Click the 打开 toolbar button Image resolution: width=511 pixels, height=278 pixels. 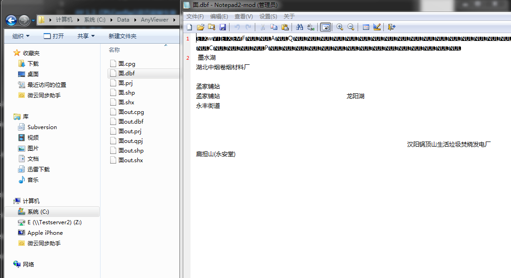click(54, 36)
